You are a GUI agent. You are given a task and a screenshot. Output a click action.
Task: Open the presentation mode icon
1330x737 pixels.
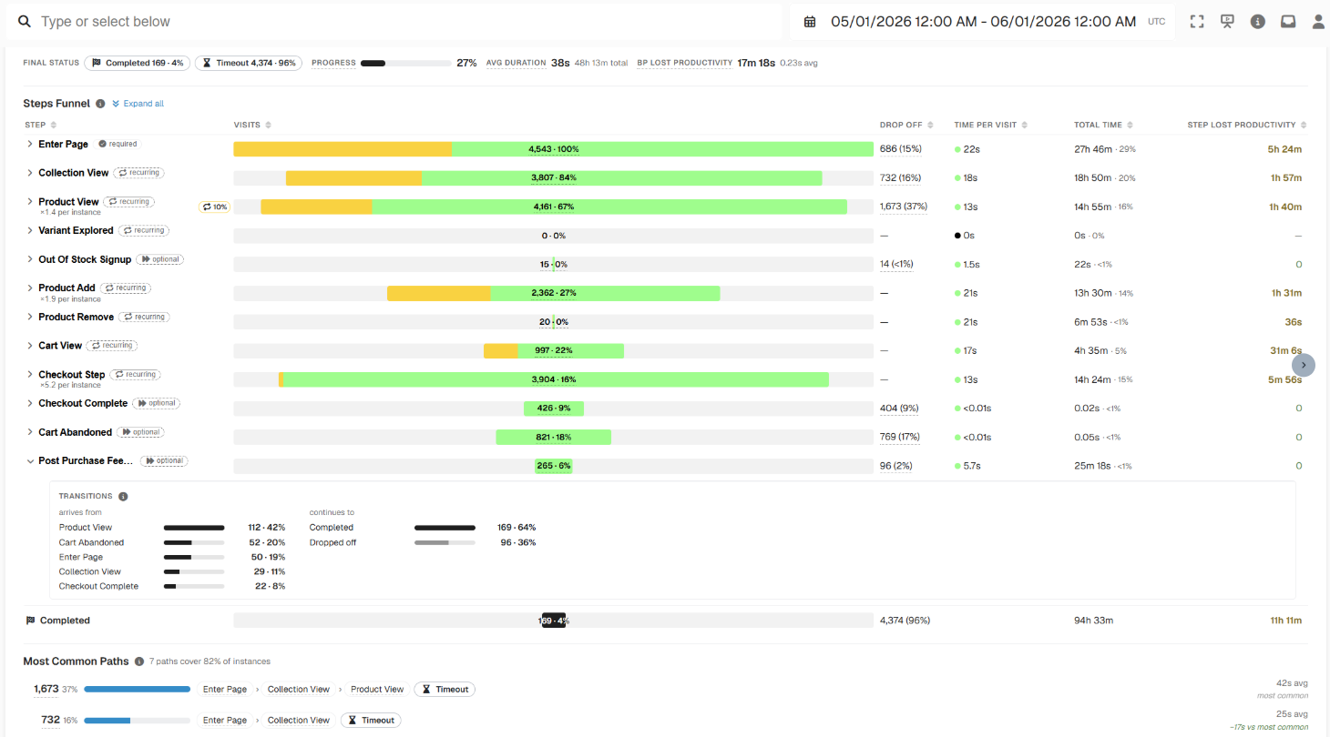tap(1227, 22)
